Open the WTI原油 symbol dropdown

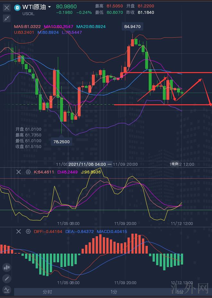click(x=49, y=7)
